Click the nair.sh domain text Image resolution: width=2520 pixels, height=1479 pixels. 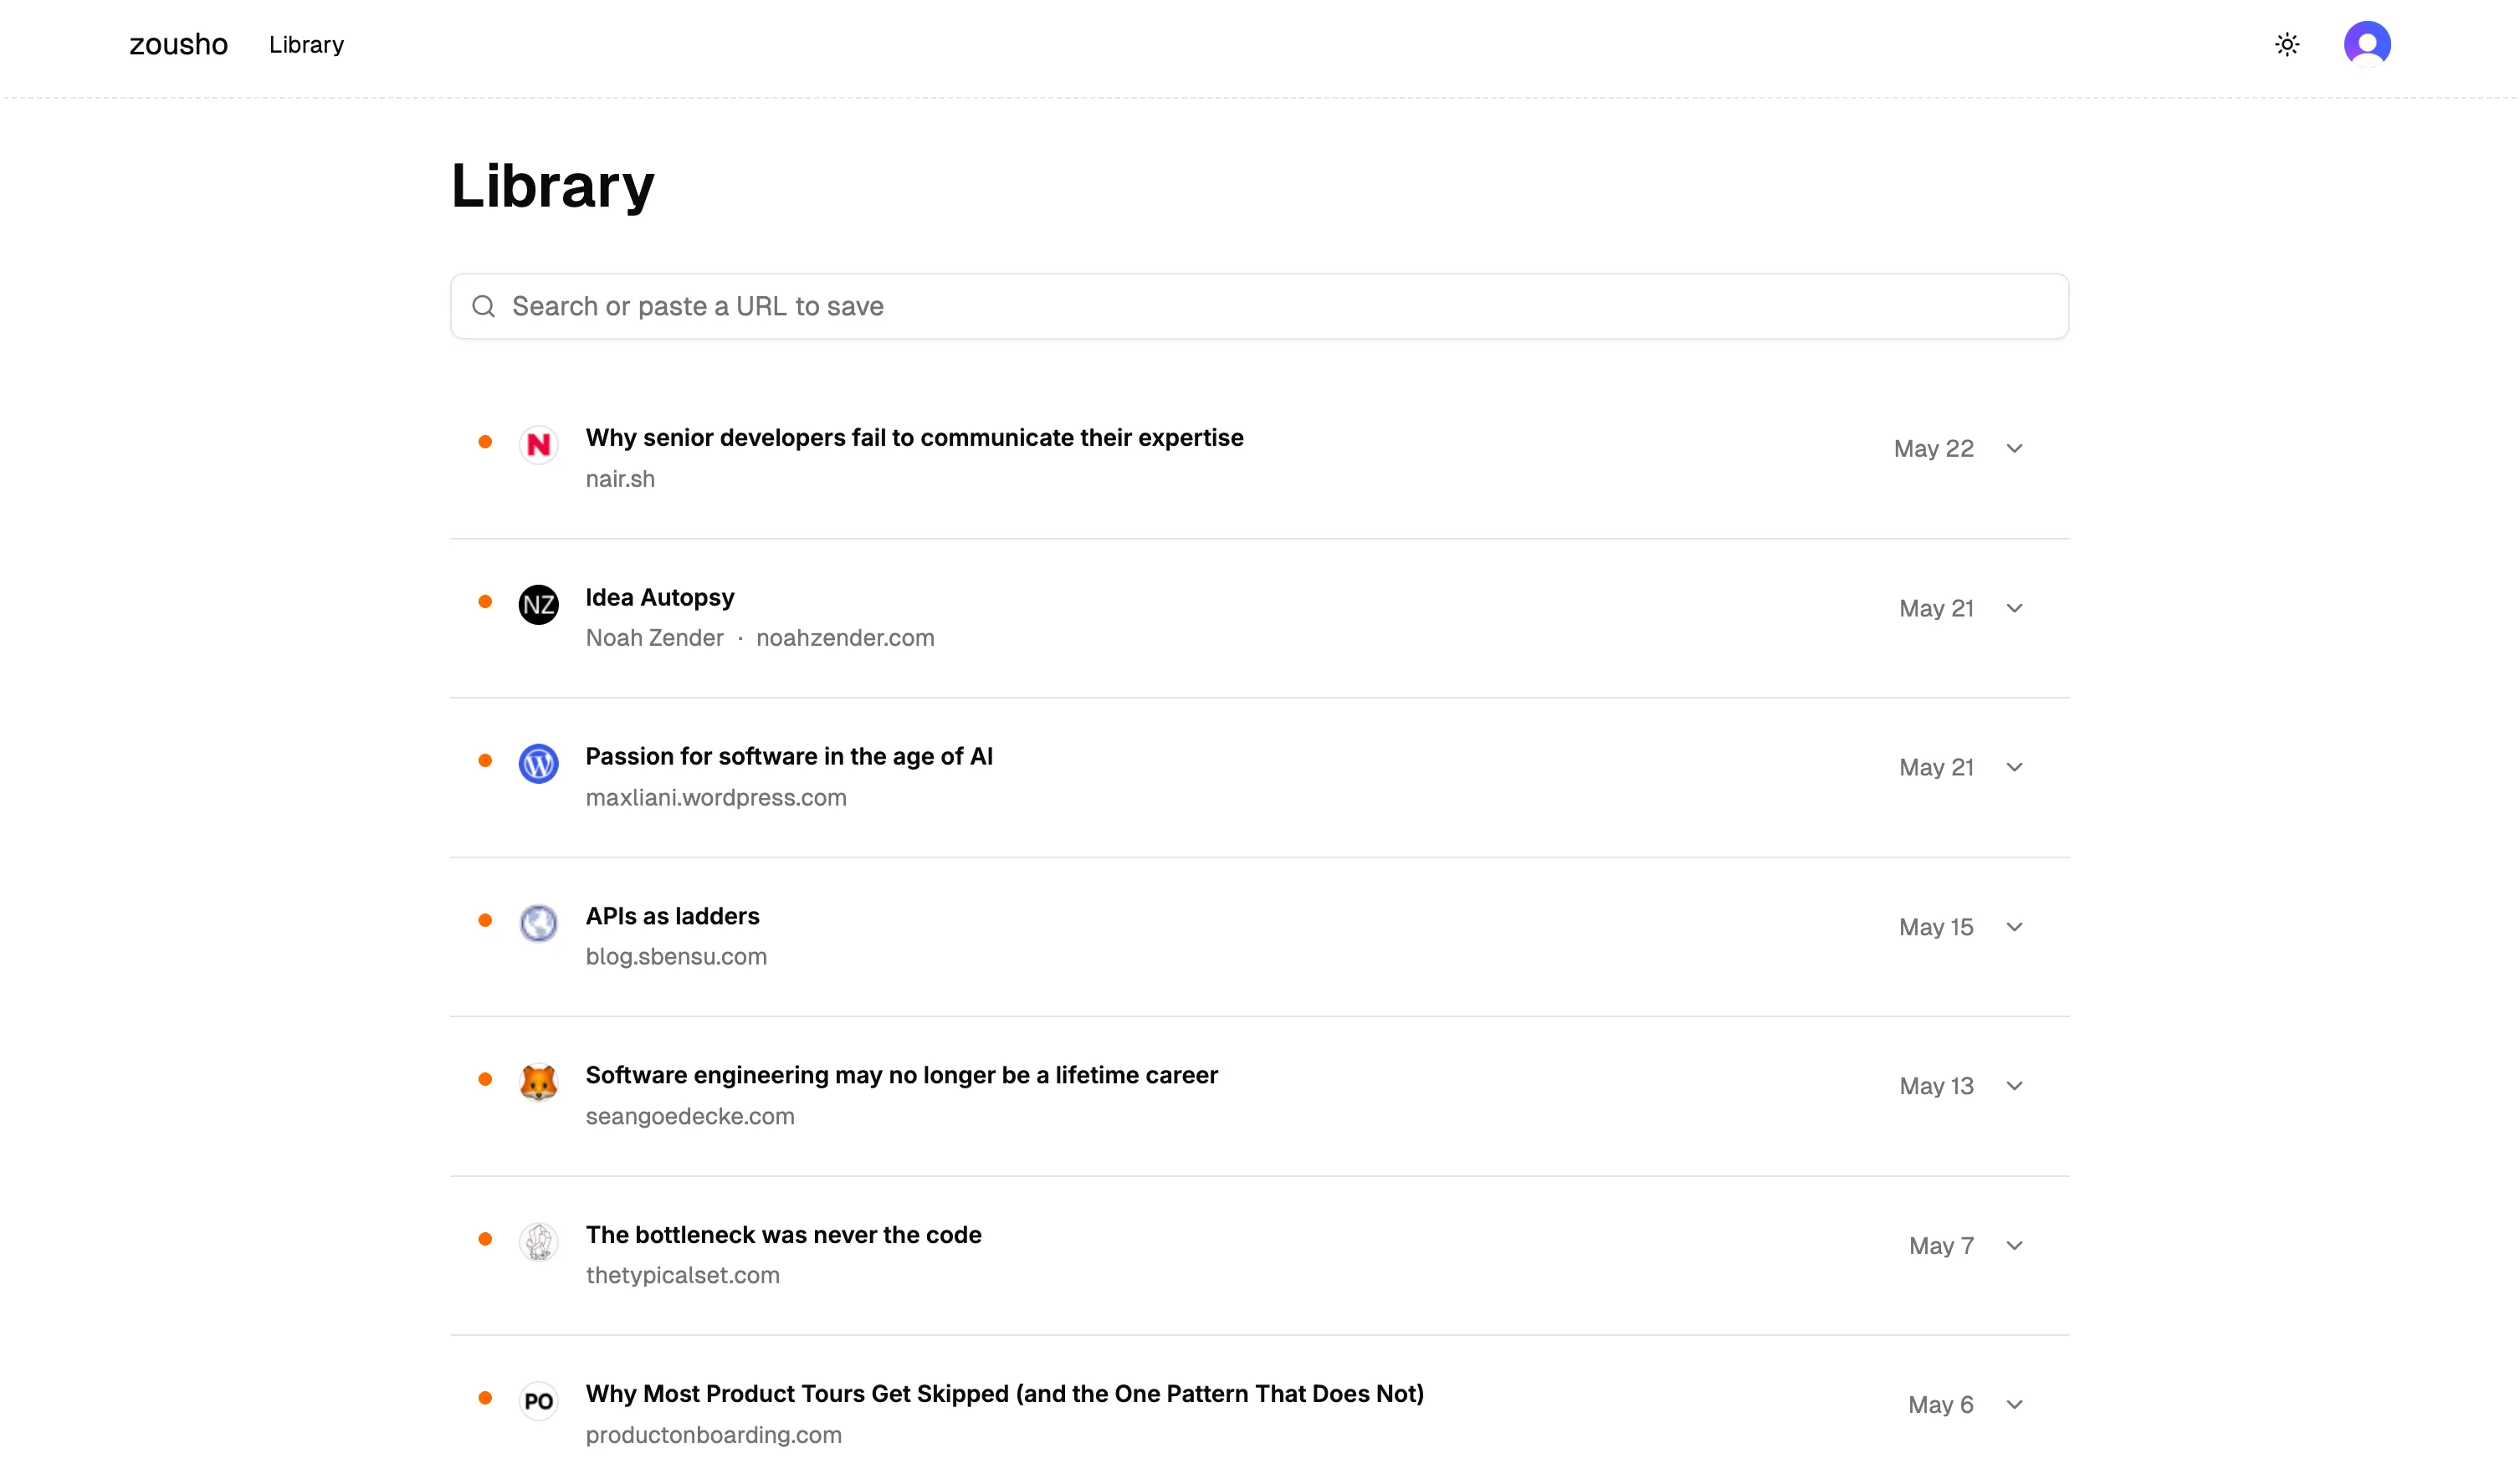tap(620, 479)
